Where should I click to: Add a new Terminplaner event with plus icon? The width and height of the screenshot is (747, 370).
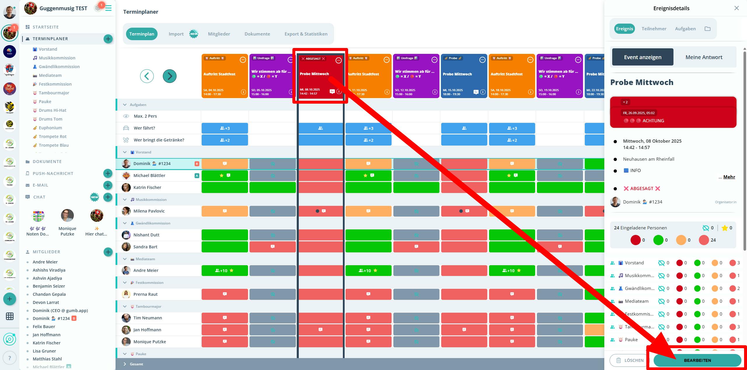[x=108, y=39]
